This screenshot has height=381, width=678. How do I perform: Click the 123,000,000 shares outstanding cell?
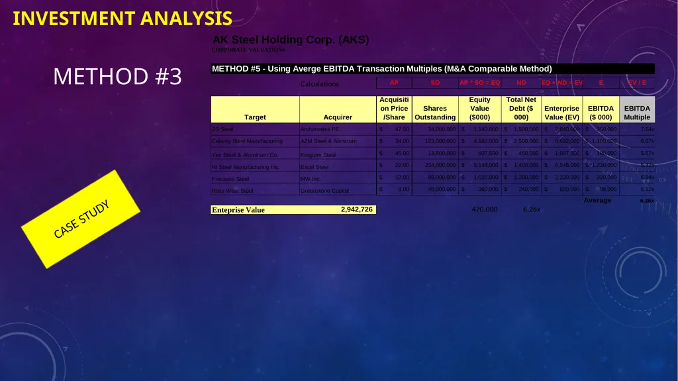(435, 141)
